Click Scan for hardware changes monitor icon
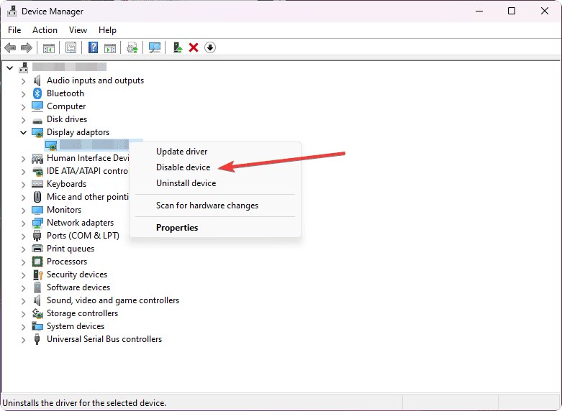The height and width of the screenshot is (411, 562). [x=155, y=47]
